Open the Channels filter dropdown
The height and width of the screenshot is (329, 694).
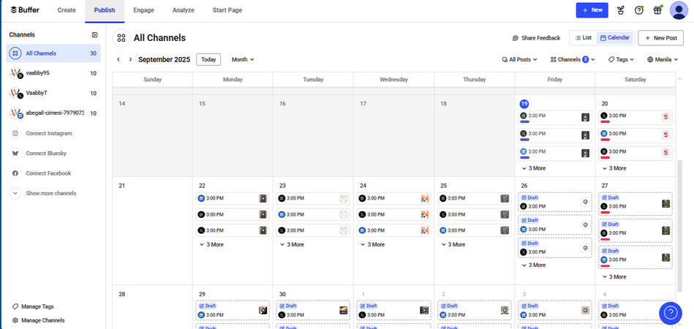(573, 59)
